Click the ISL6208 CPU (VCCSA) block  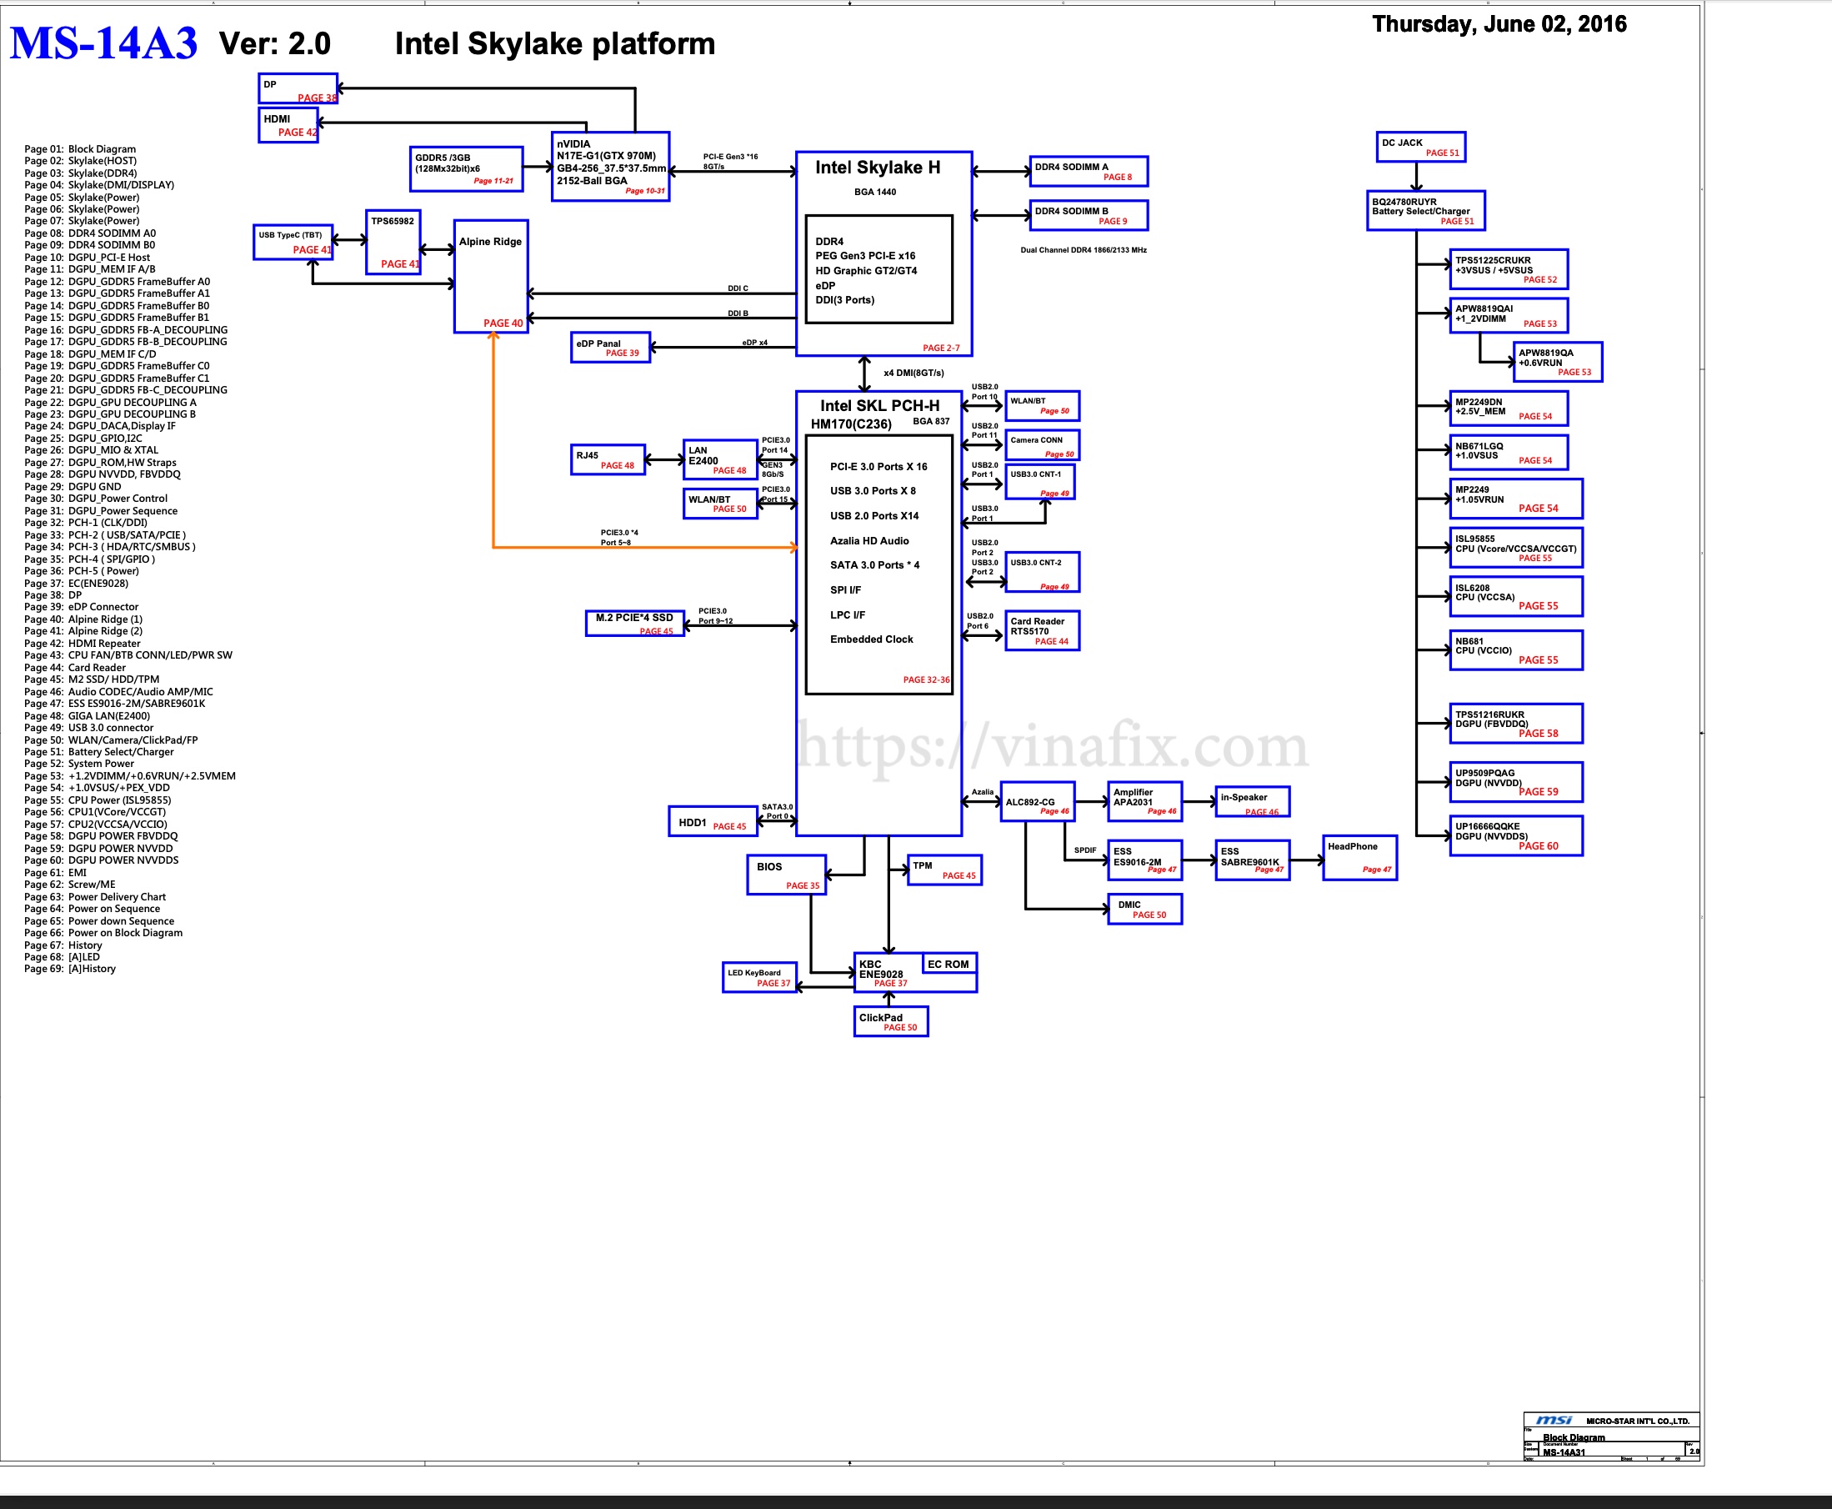(1517, 596)
